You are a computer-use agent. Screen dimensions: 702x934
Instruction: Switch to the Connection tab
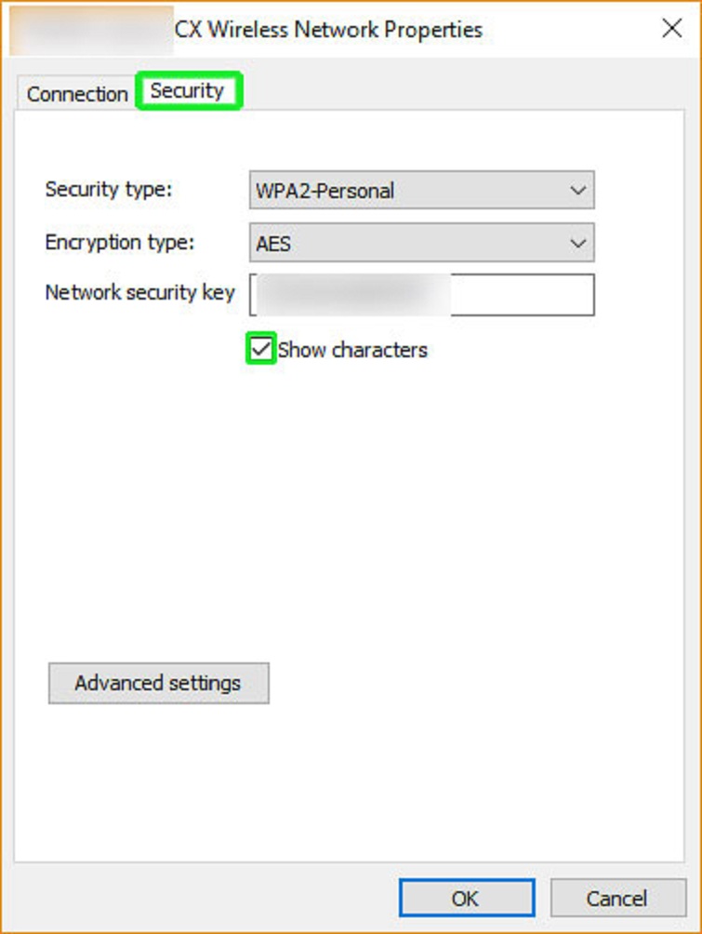point(77,94)
